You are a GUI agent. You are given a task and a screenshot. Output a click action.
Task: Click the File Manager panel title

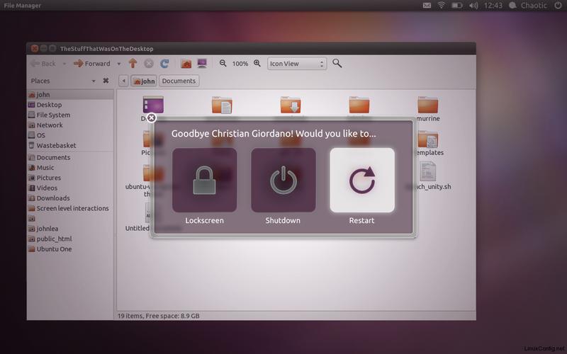(x=23, y=6)
